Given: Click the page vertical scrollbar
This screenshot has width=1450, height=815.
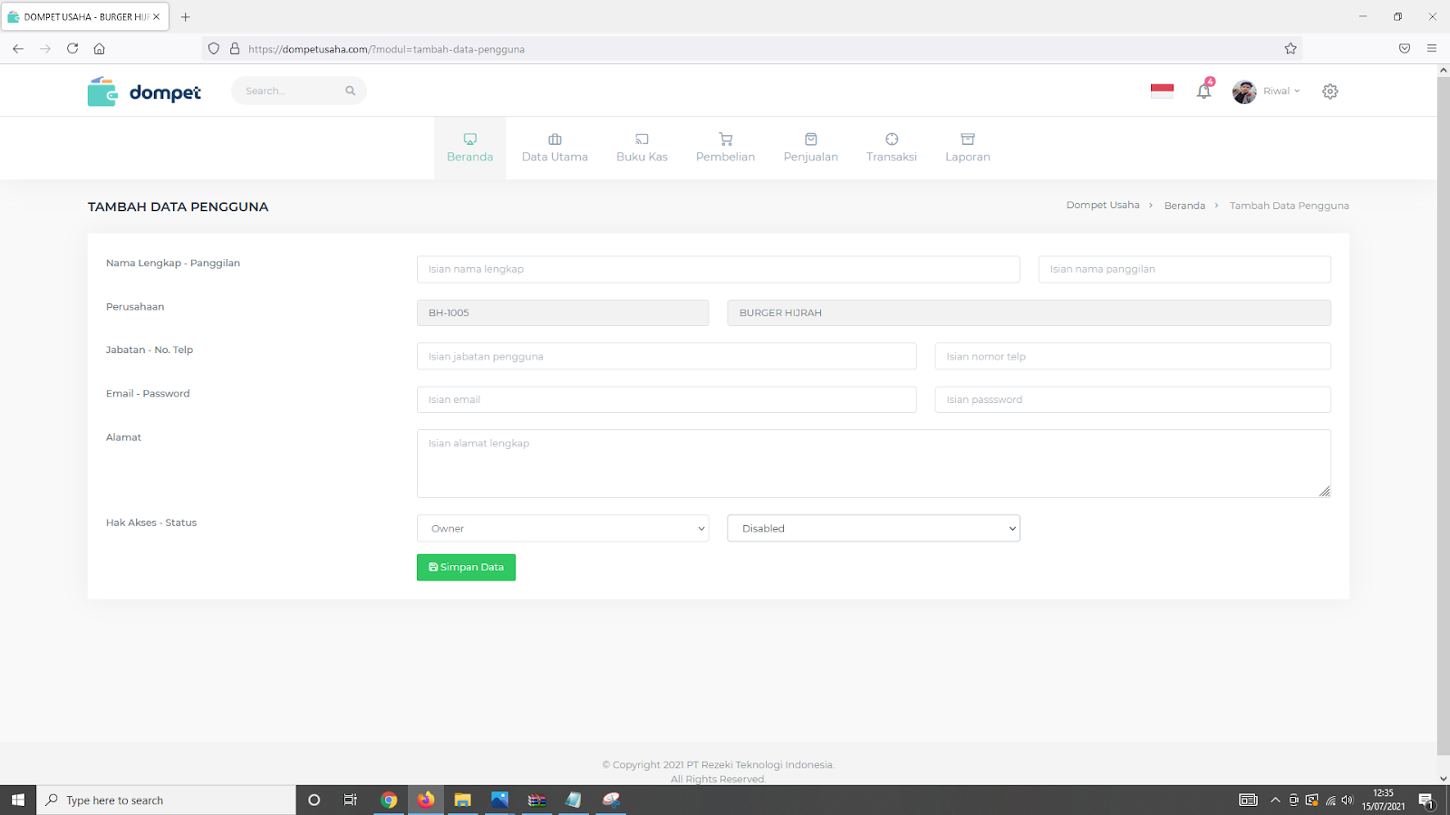Looking at the screenshot, I should pos(1444,417).
